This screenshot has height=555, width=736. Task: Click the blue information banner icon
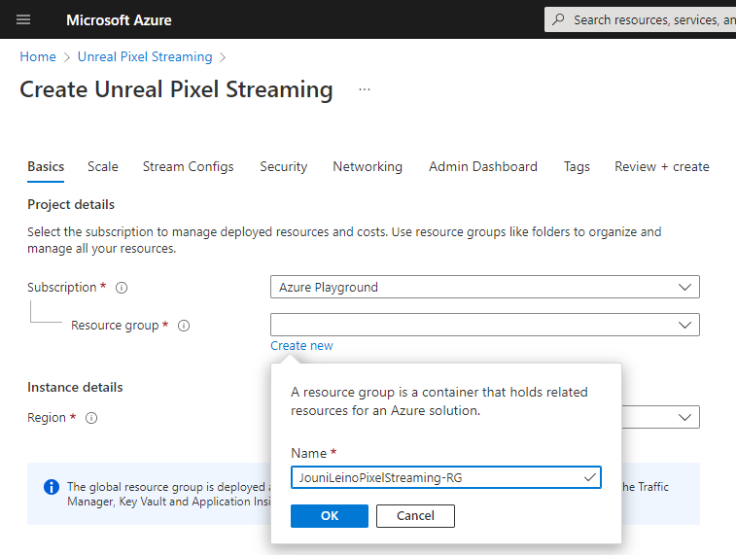(52, 487)
